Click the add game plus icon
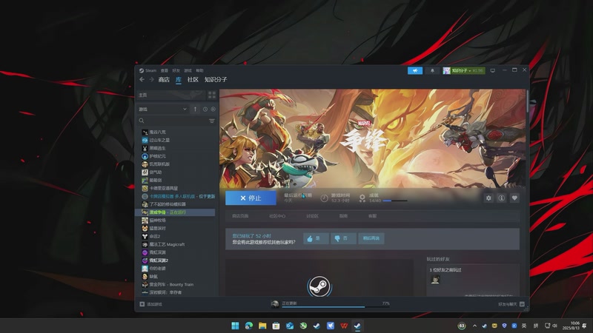The height and width of the screenshot is (333, 593). pyautogui.click(x=142, y=304)
